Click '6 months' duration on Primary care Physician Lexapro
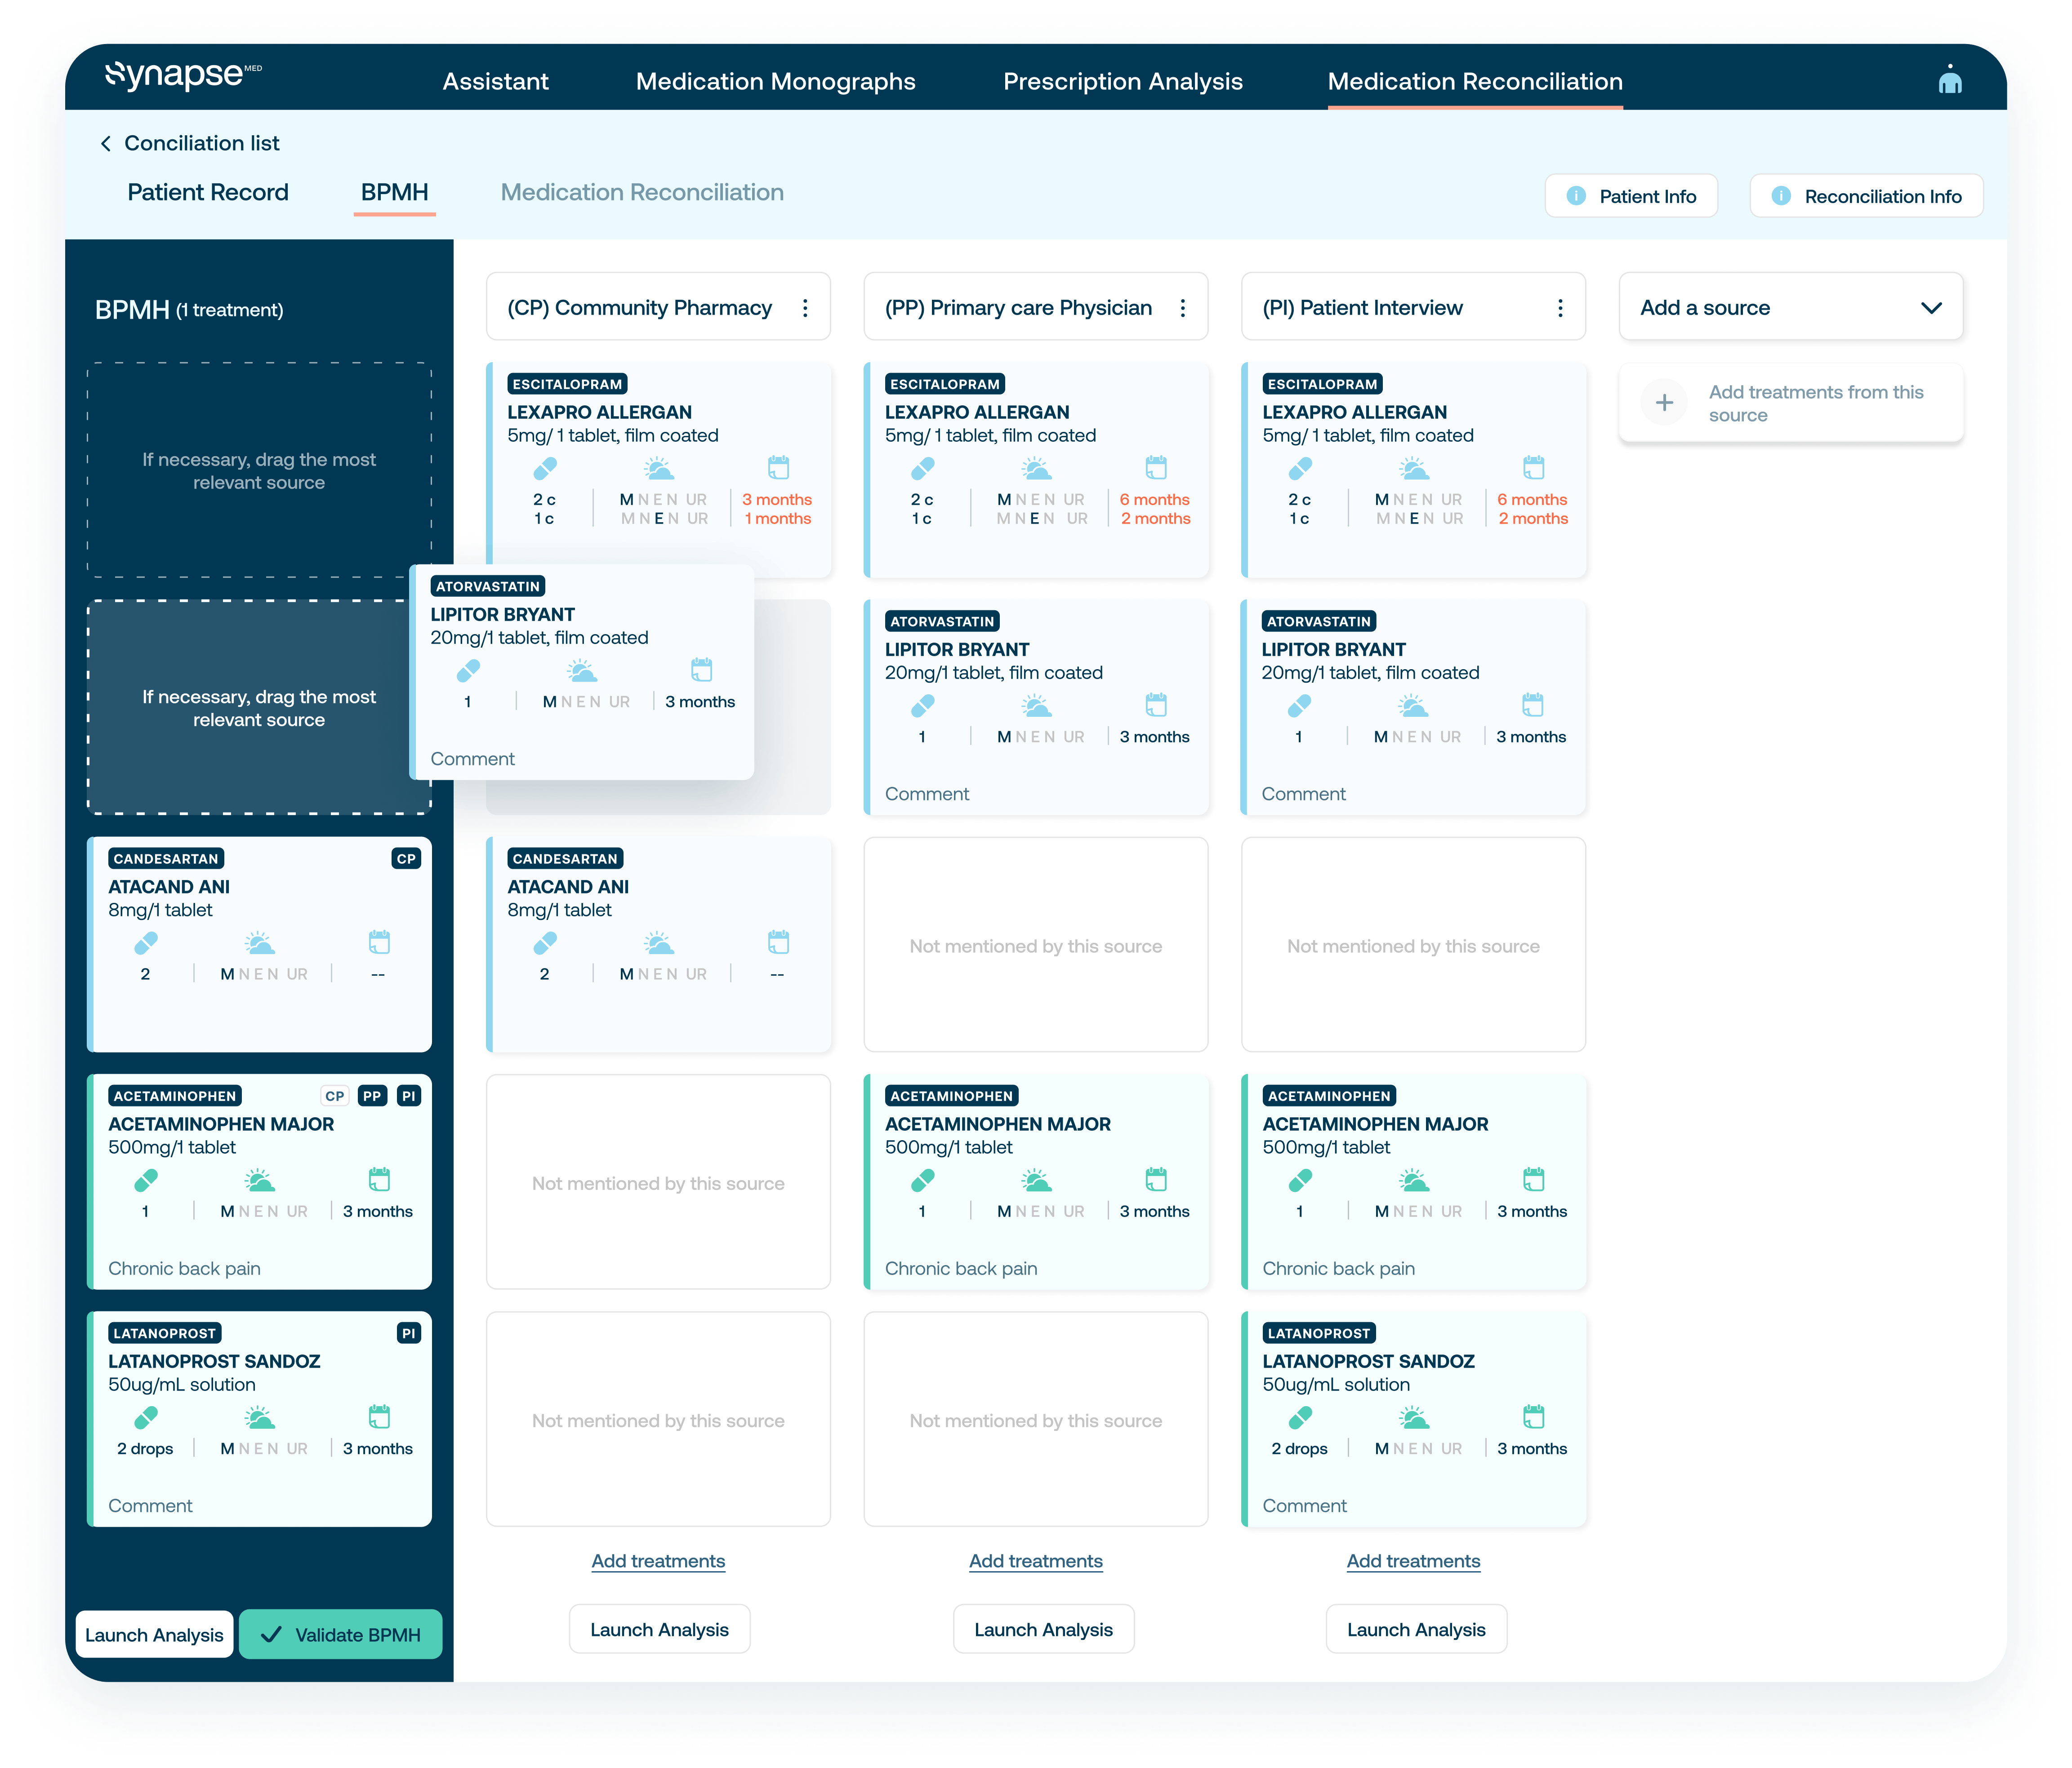Image resolution: width=2072 pixels, height=1768 pixels. tap(1154, 500)
